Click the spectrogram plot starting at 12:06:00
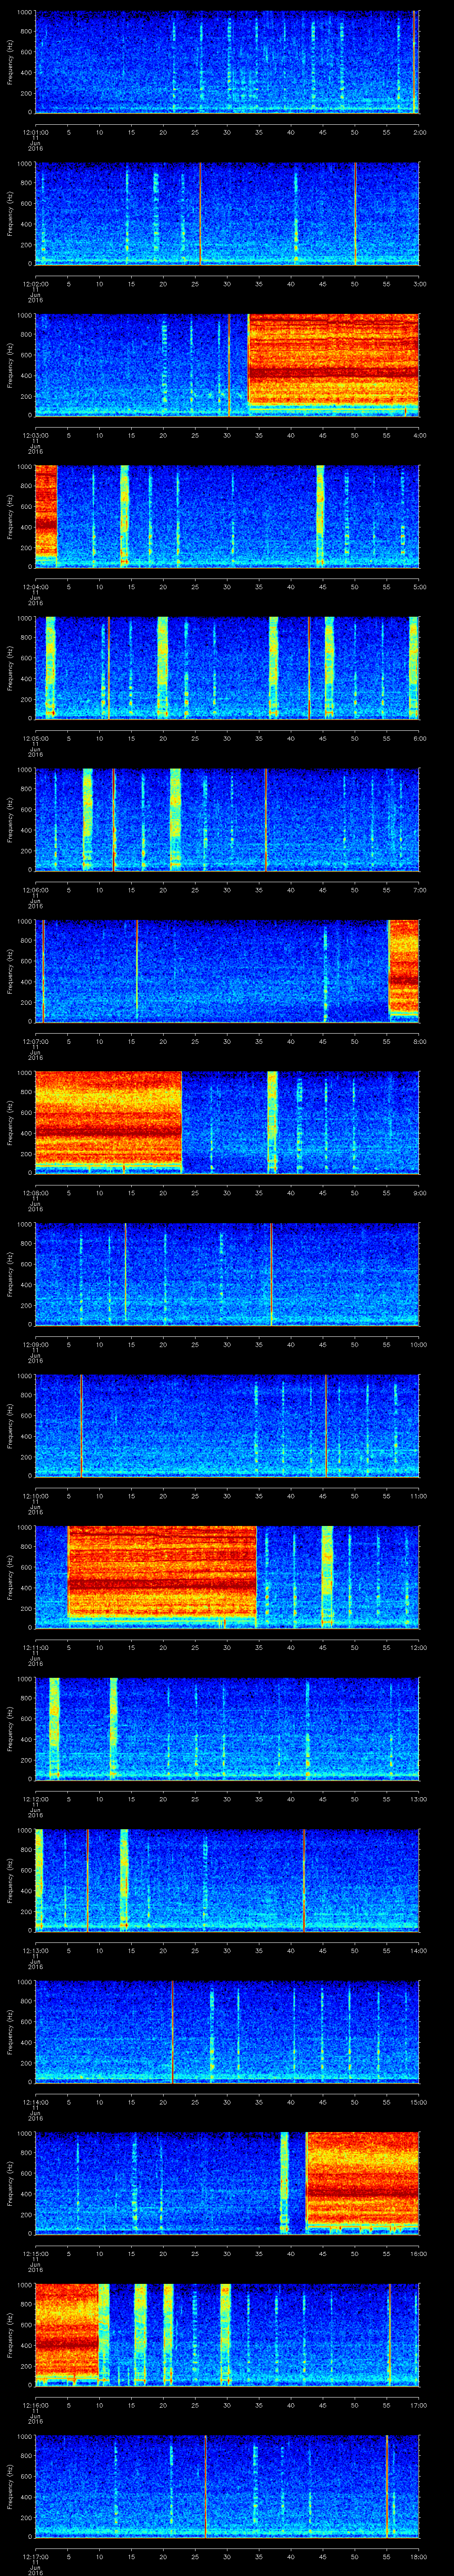The height and width of the screenshot is (2576, 454). point(227,819)
